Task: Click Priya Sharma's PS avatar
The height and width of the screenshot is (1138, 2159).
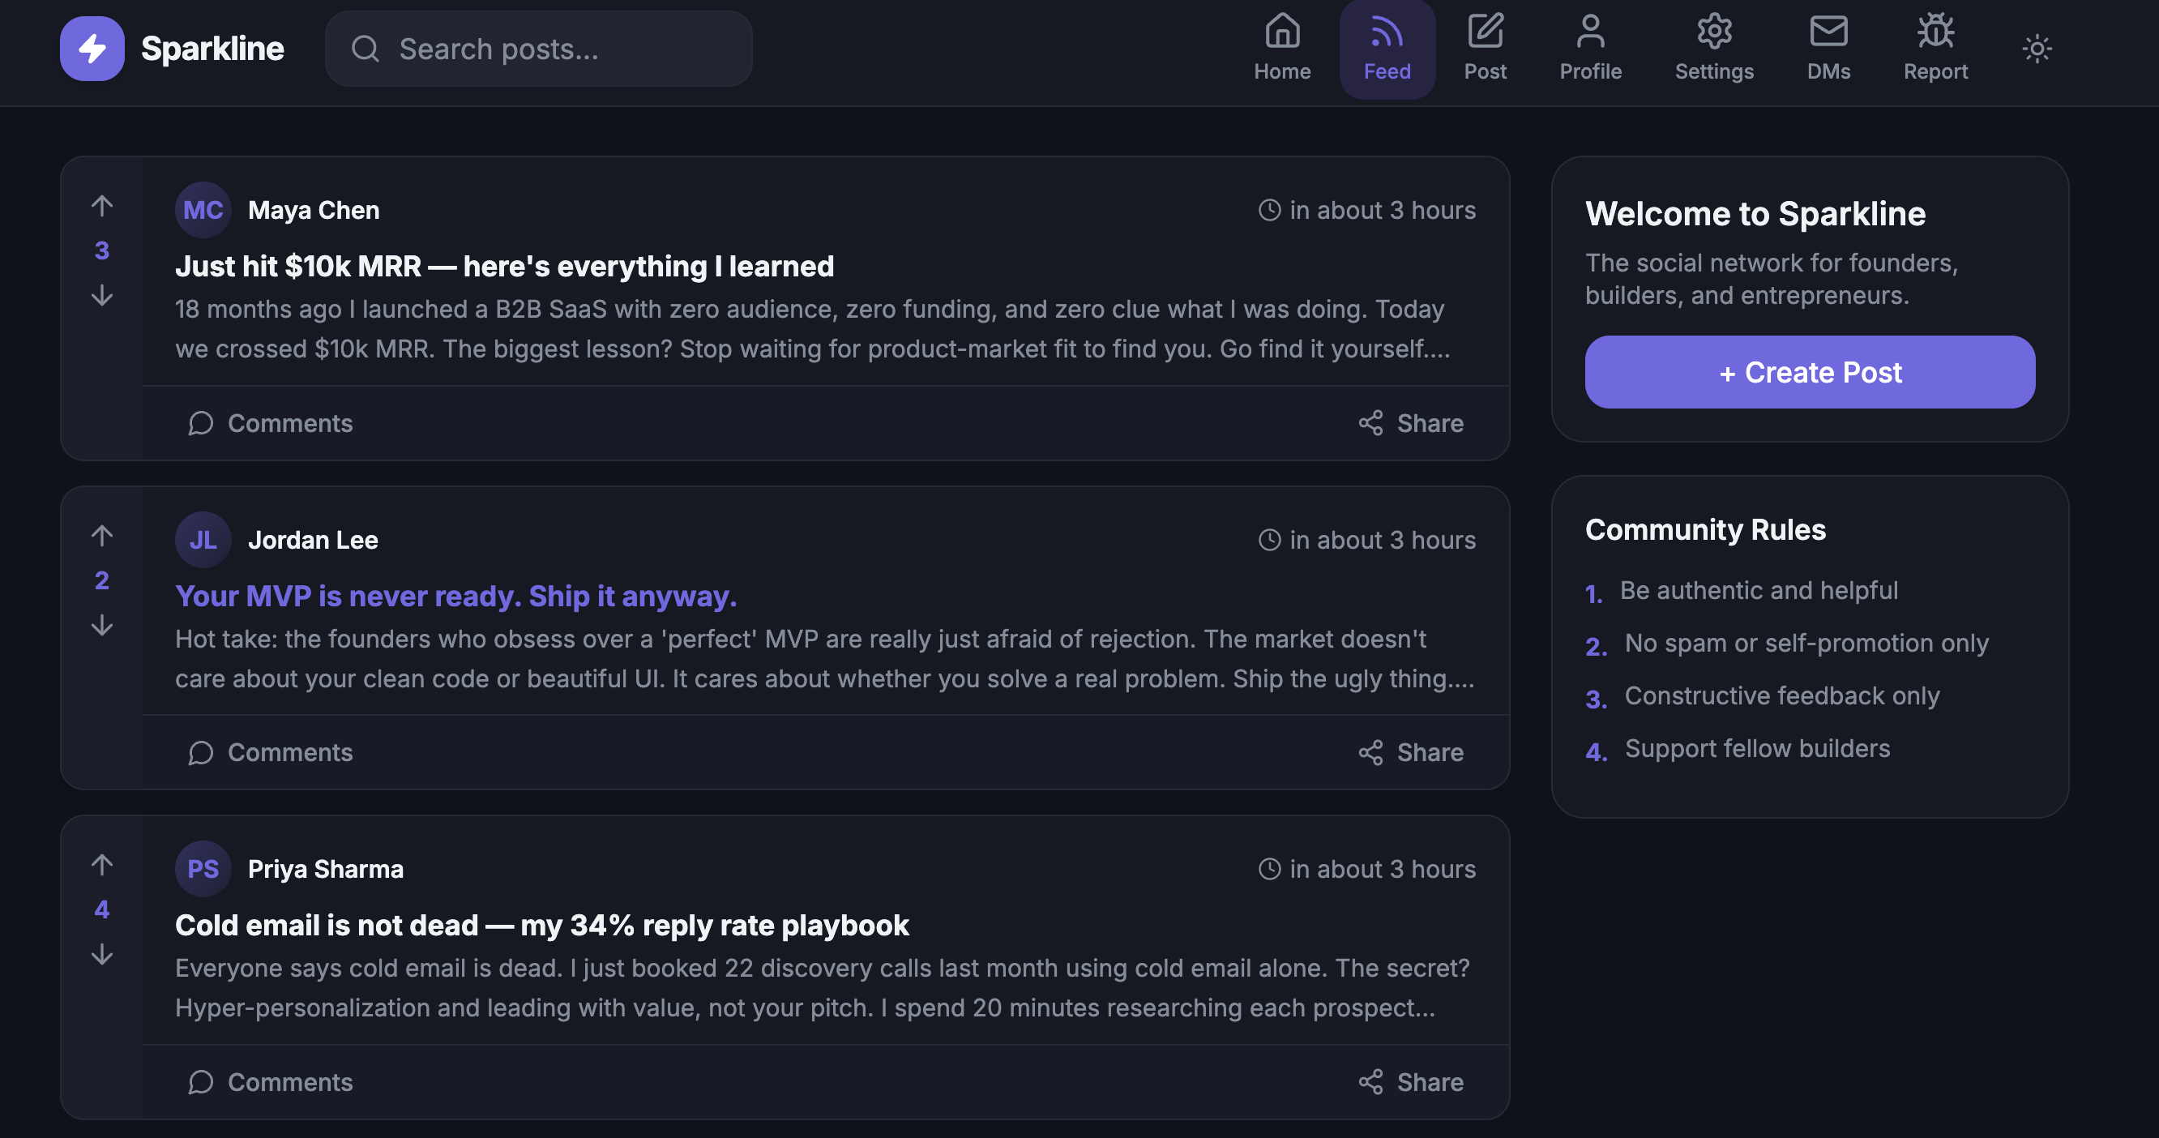Action: click(x=203, y=869)
